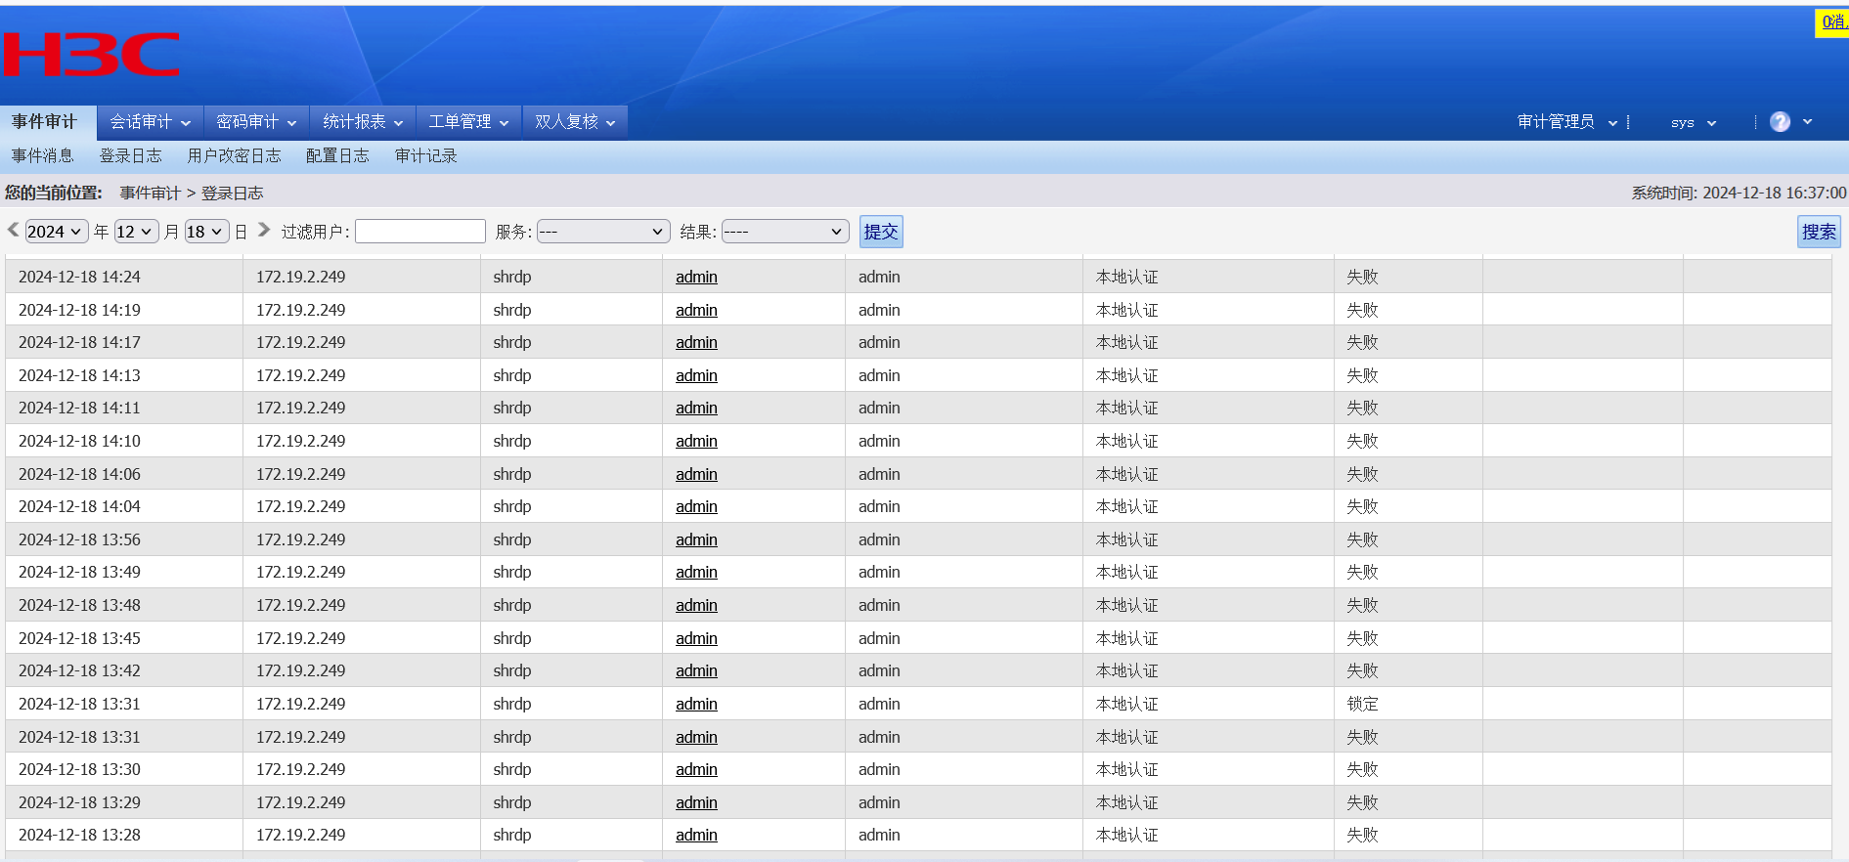The width and height of the screenshot is (1849, 862).
Task: Open the month 12 dropdown
Action: [136, 232]
